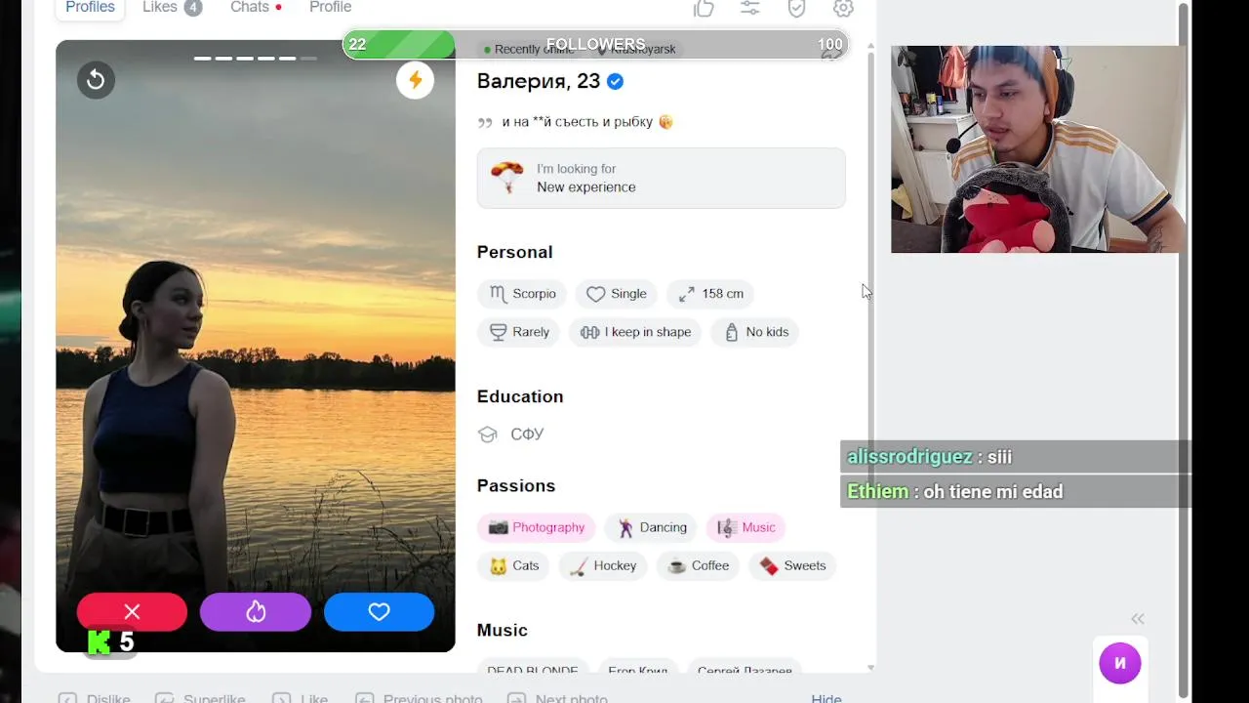Open the settings gear icon

click(843, 8)
